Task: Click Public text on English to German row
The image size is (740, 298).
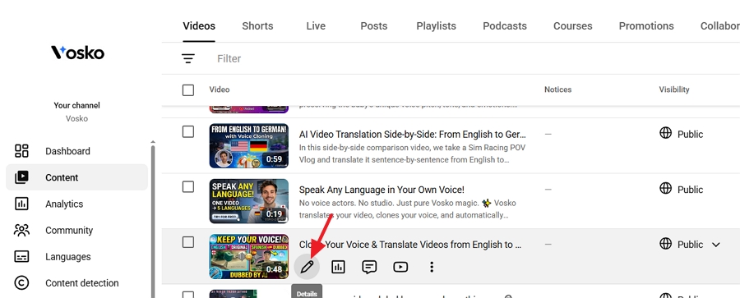Action: click(690, 135)
